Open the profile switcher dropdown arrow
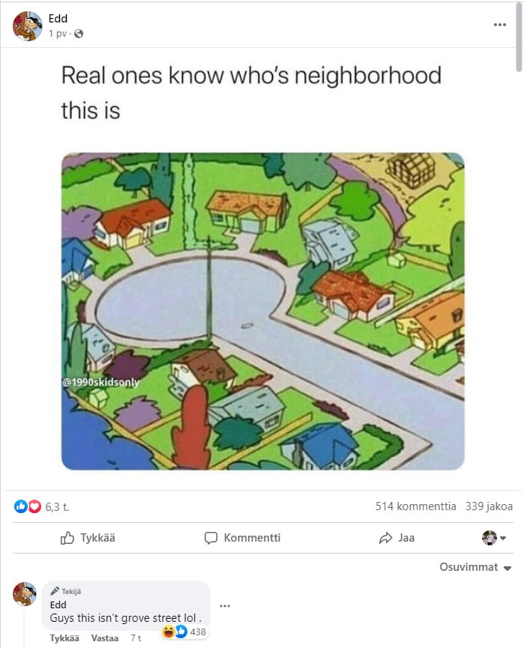 [x=503, y=538]
